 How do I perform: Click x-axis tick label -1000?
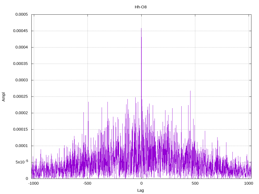[x=34, y=183]
